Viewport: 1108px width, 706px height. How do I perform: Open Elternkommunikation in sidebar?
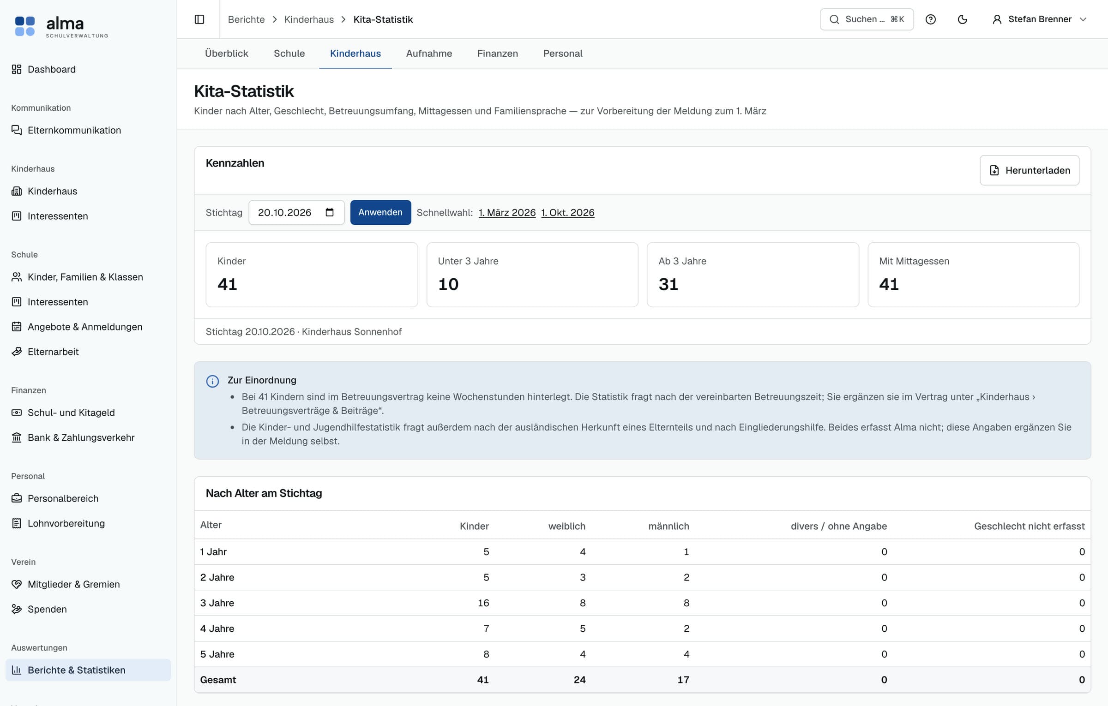pyautogui.click(x=88, y=130)
